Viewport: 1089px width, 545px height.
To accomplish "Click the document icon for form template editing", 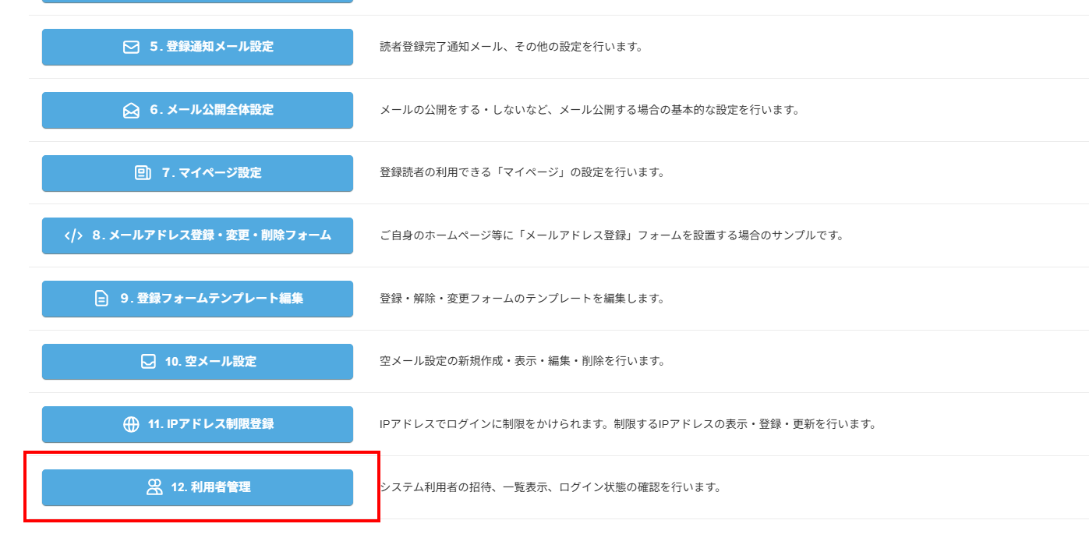I will tap(101, 299).
